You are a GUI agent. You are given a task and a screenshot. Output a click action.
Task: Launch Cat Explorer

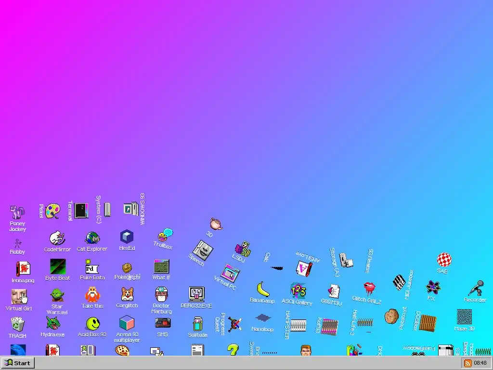pyautogui.click(x=92, y=238)
